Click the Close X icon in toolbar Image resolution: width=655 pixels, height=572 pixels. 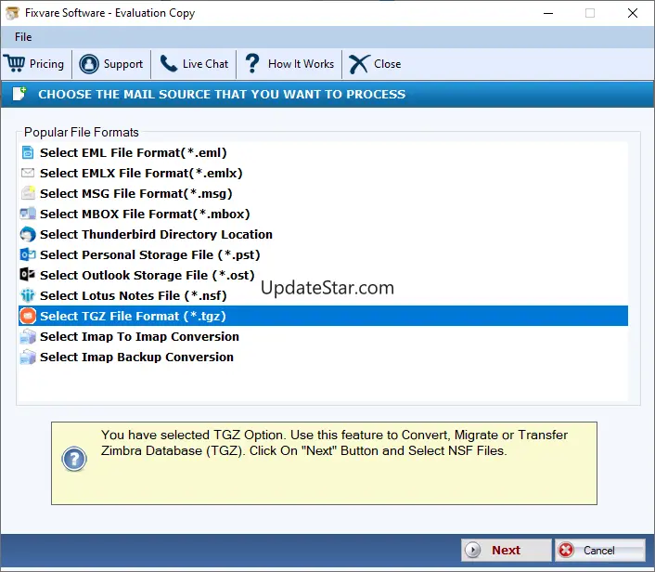click(359, 64)
